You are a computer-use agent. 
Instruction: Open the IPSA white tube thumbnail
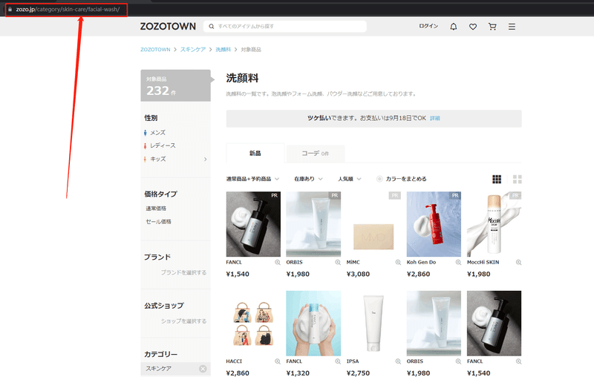pos(373,324)
